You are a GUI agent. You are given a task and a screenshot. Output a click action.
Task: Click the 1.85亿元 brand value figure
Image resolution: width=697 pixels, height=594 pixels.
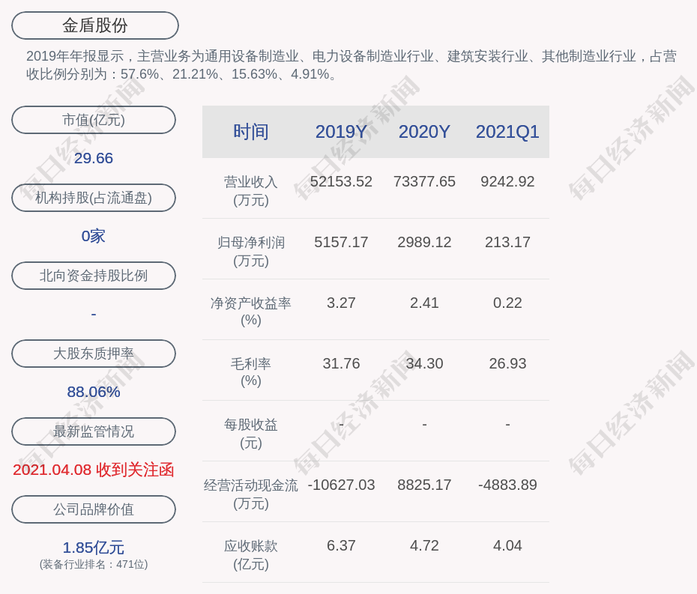click(94, 548)
